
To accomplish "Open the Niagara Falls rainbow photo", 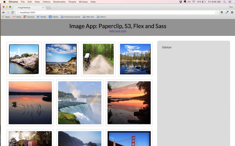I will click(80, 103).
